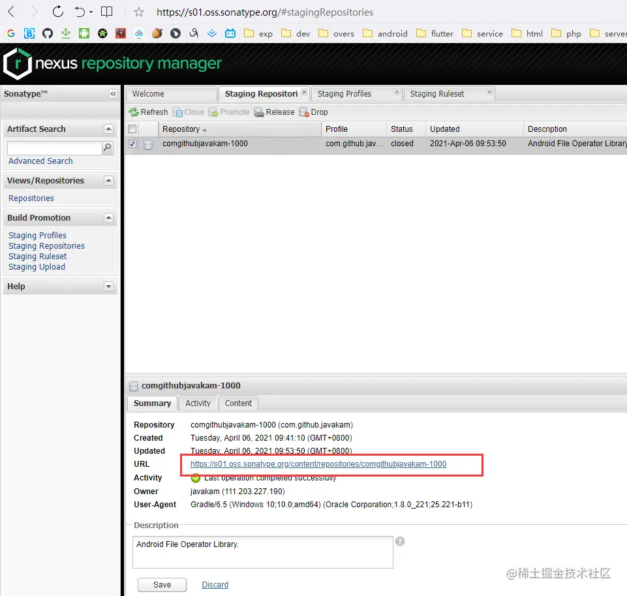The width and height of the screenshot is (627, 596).
Task: Collapse the Sonatype sidebar panel
Action: [x=113, y=93]
